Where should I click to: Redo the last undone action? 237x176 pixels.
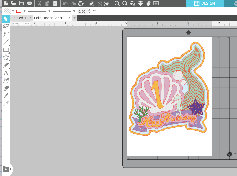tap(73, 3)
